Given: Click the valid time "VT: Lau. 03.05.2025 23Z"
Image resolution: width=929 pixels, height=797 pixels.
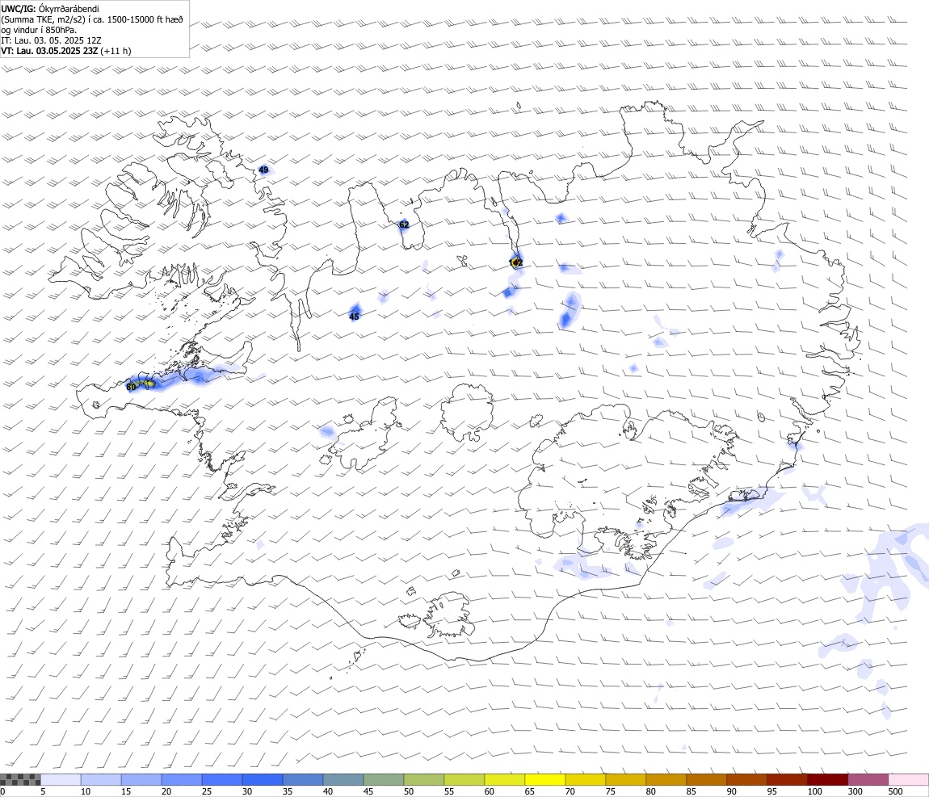Looking at the screenshot, I should point(49,51).
